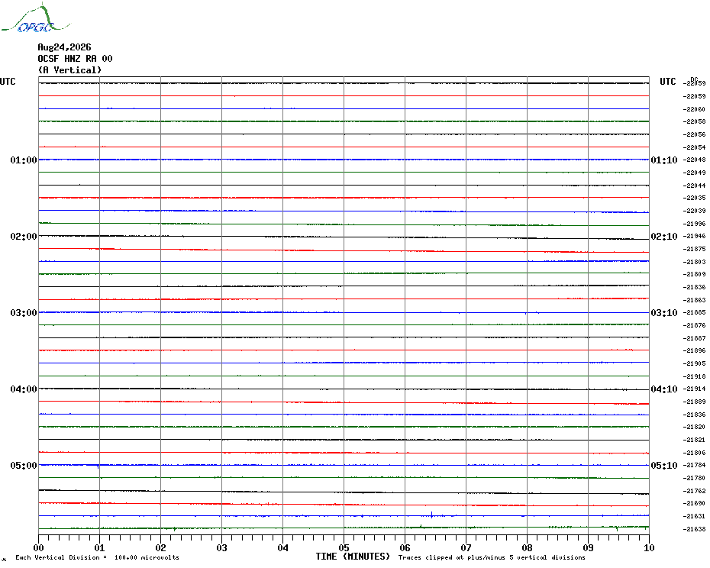The image size is (710, 568).
Task: Click the '00' minute mark on the bottom axis
Action: click(x=39, y=547)
